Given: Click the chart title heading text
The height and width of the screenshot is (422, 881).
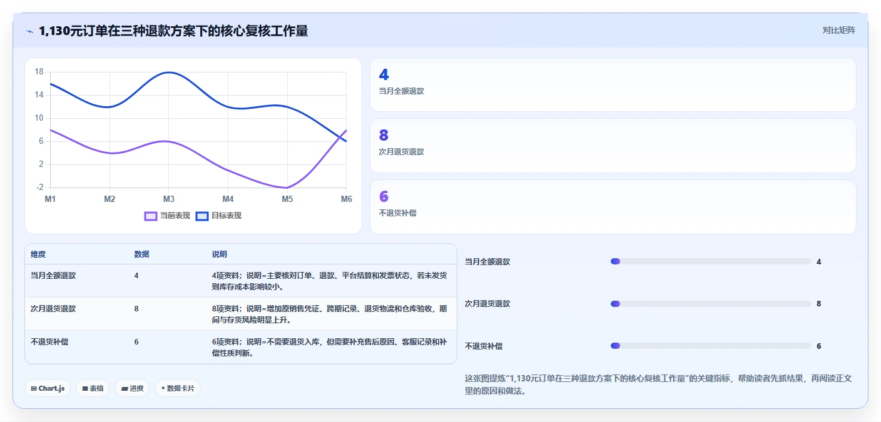Looking at the screenshot, I should point(173,31).
